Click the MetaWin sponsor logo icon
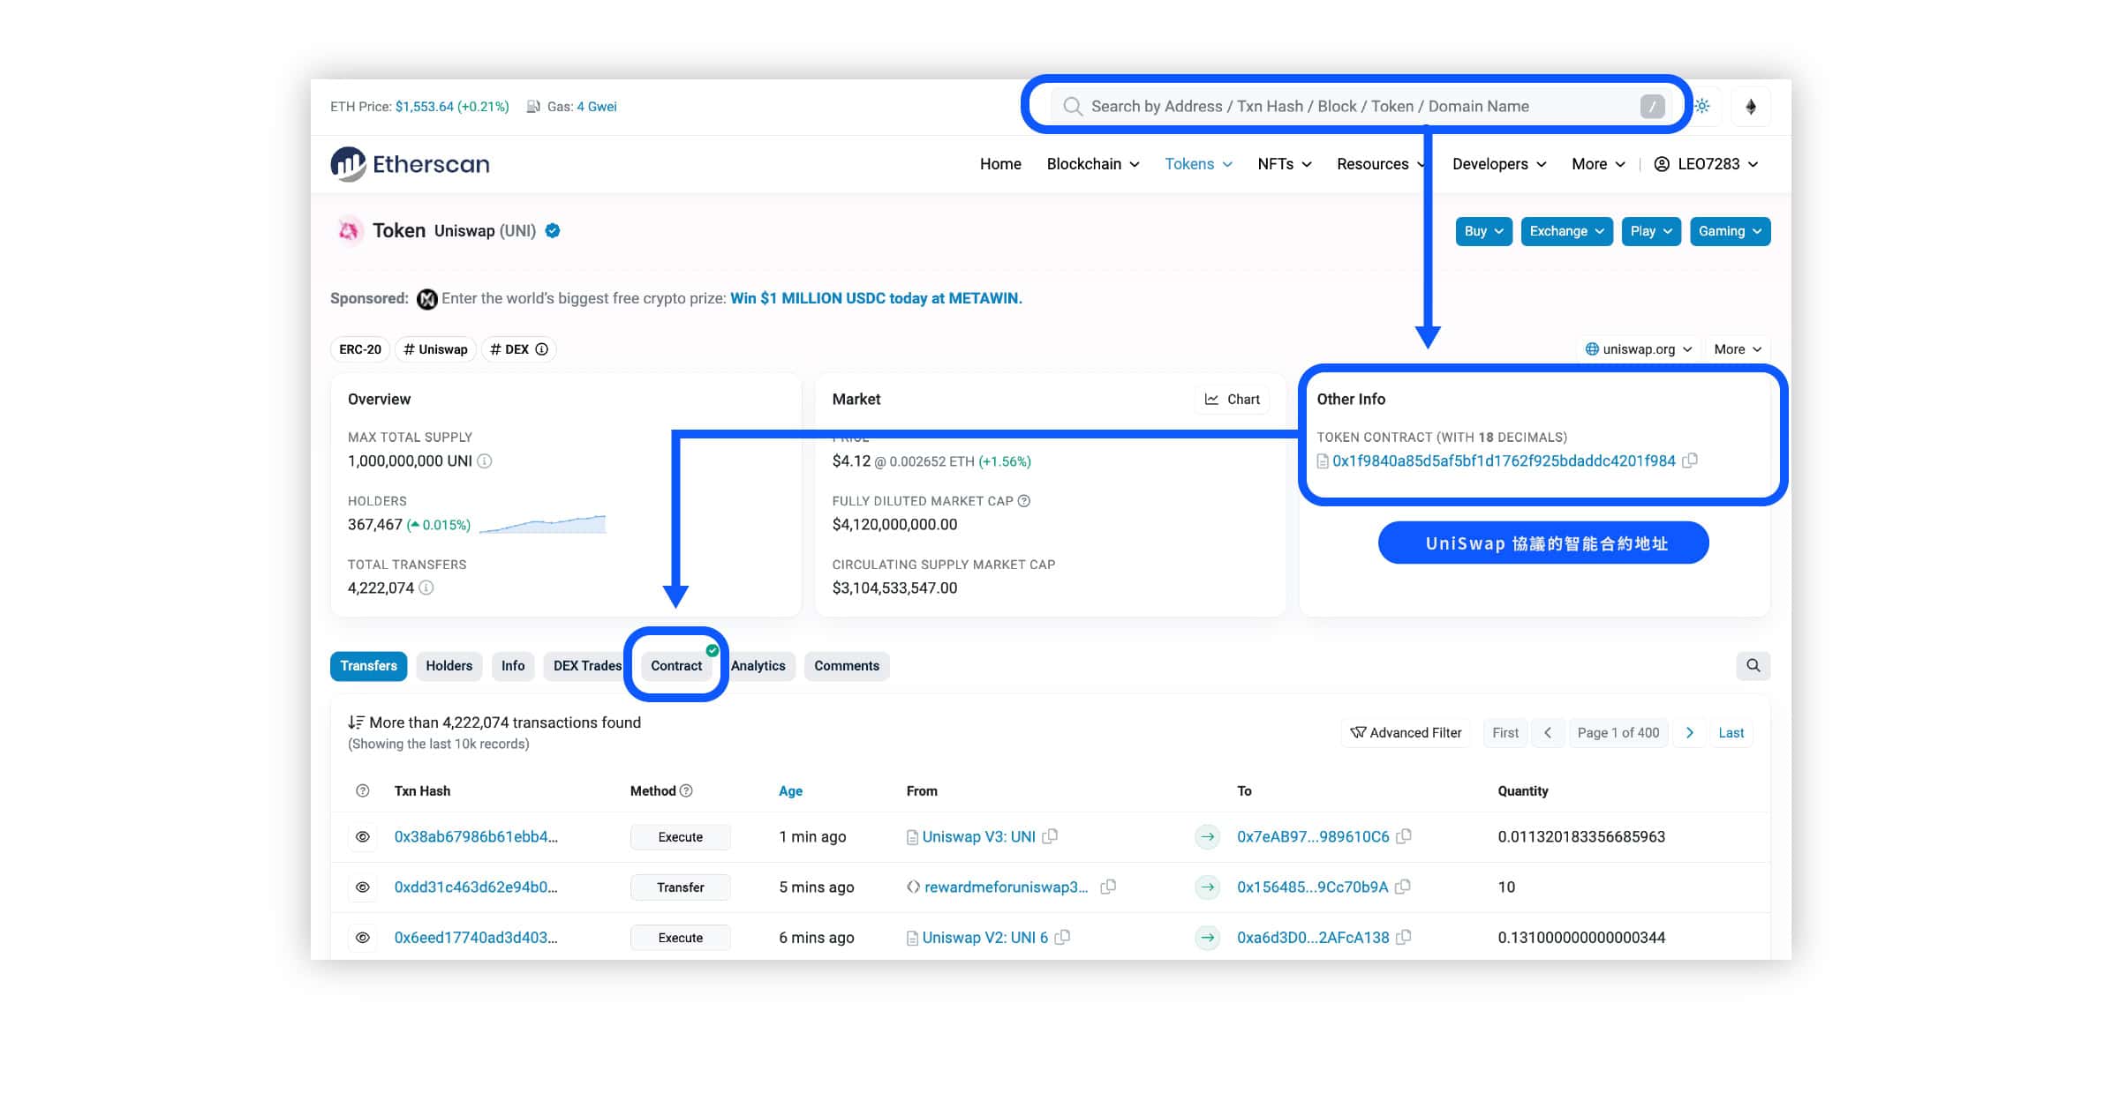 point(427,299)
